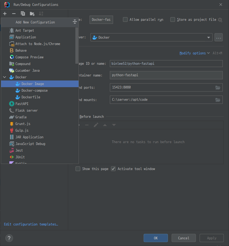Image resolution: width=229 pixels, height=246 pixels.
Task: Click the move up arrow in Before launch
Action: tap(105, 125)
